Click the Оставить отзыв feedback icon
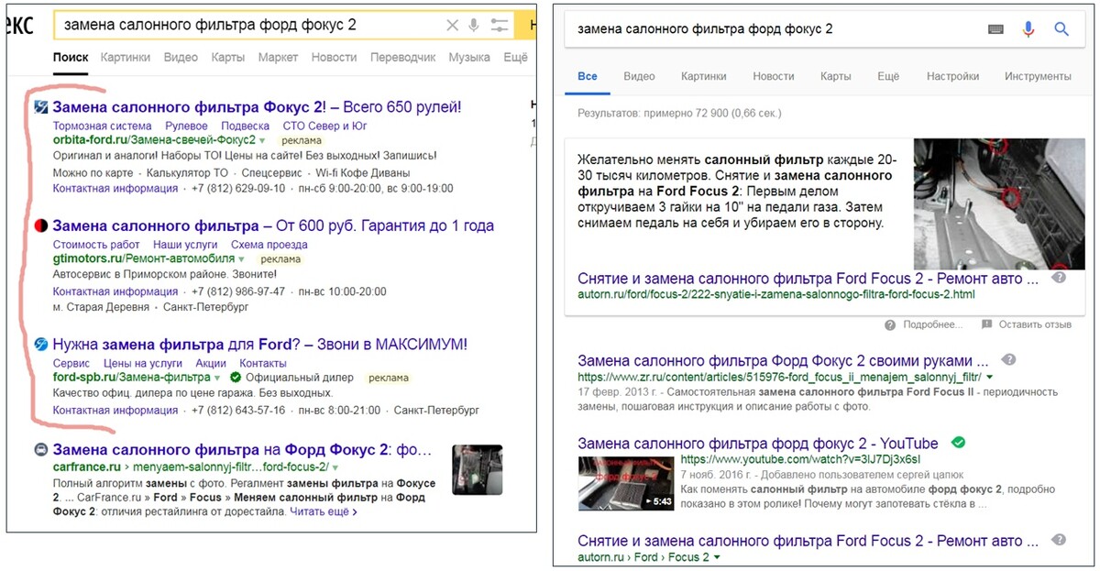 pyautogui.click(x=986, y=324)
